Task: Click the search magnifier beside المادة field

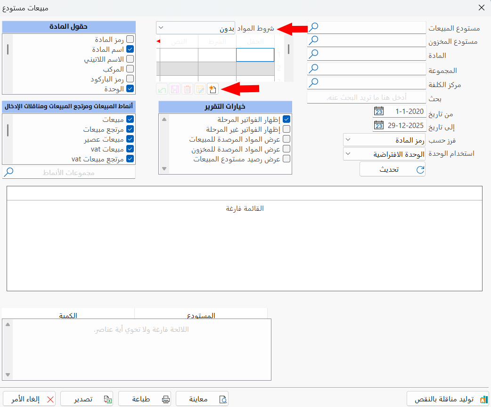Action: (314, 54)
